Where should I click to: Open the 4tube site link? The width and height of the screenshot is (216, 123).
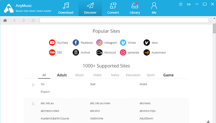pyautogui.click(x=143, y=84)
